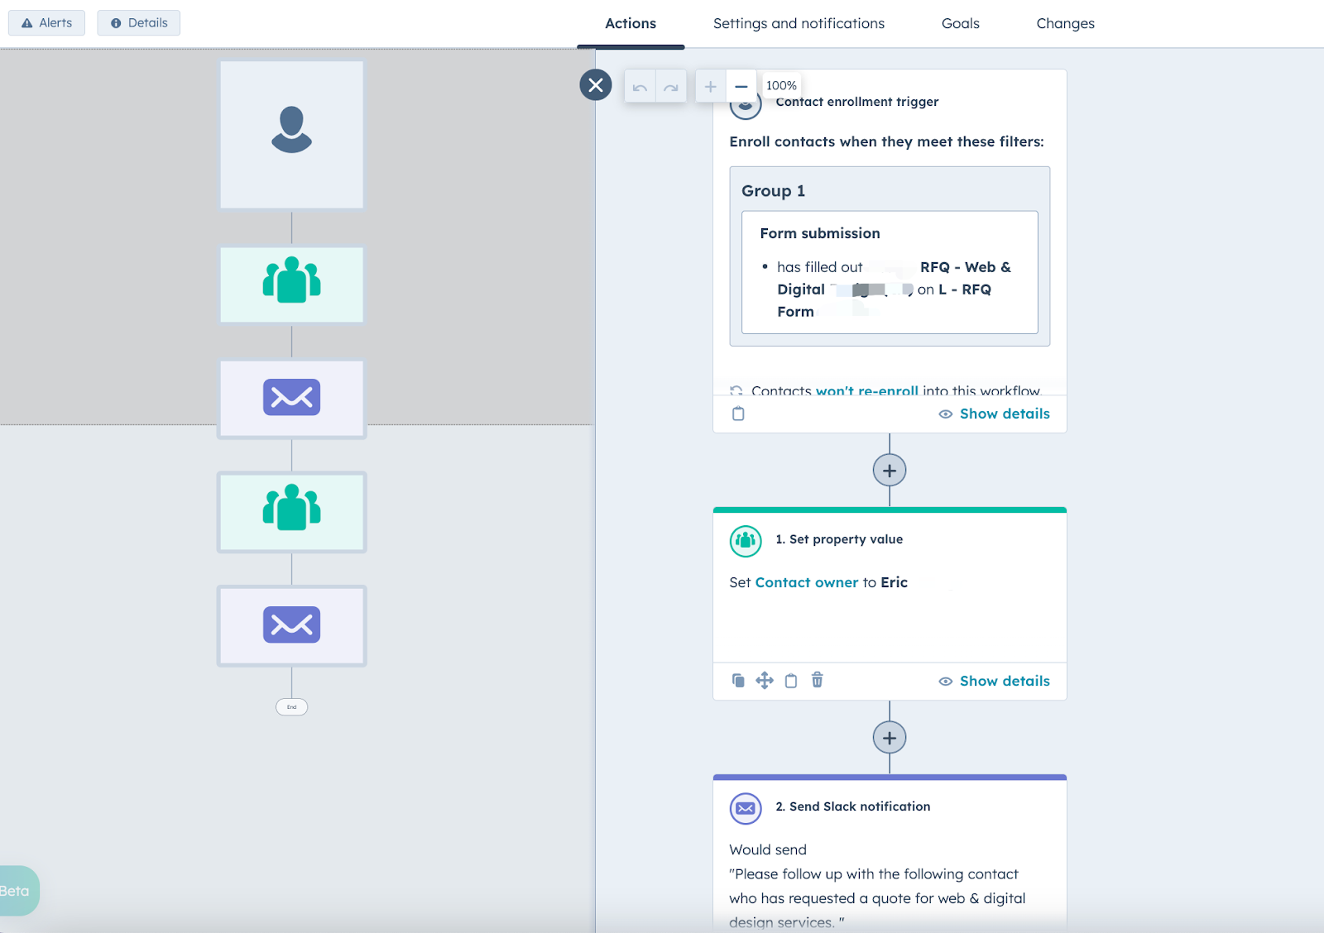Screen dimensions: 1324x933
Task: Click the undo arrow icon
Action: click(639, 85)
